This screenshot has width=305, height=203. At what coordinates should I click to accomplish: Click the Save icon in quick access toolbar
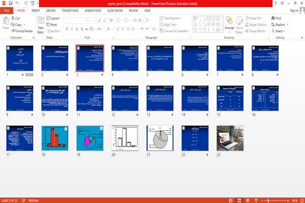pos(11,4)
